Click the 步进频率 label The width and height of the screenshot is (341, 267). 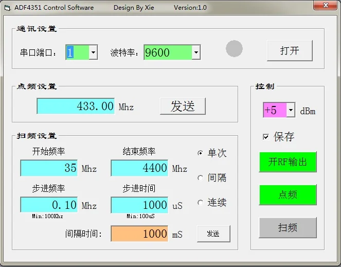point(48,188)
